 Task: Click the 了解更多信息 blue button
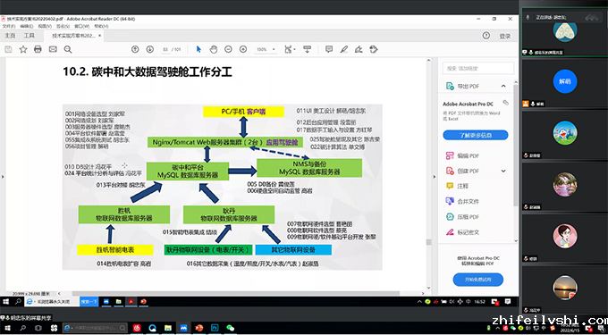[x=476, y=135]
